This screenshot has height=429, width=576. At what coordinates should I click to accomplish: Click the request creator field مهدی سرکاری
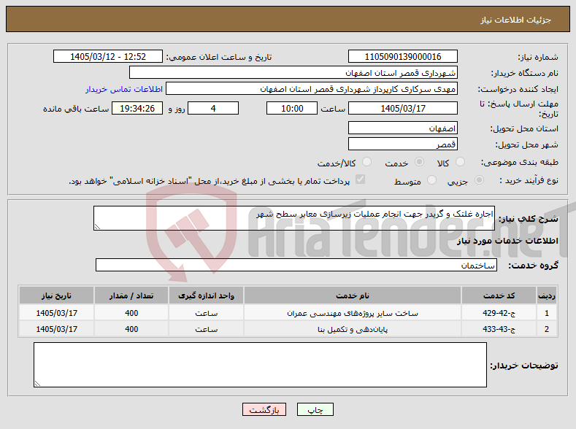312,89
